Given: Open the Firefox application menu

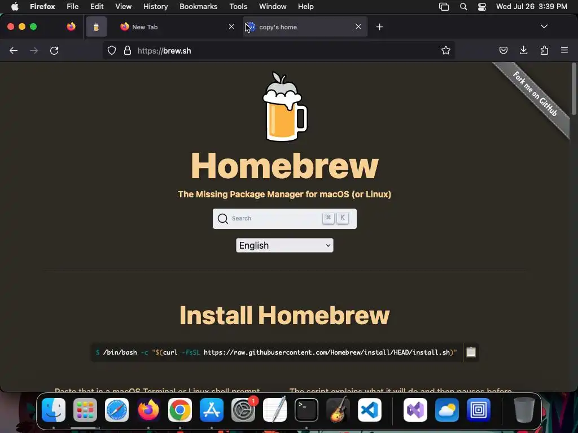Looking at the screenshot, I should click(42, 7).
